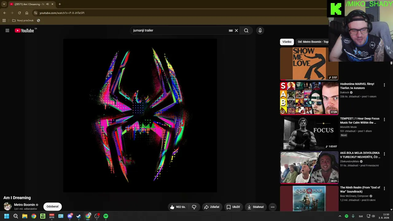Open options menu for DOVOLENKA V TURECKU video
Screen dimensions: 393x221
coord(384,154)
